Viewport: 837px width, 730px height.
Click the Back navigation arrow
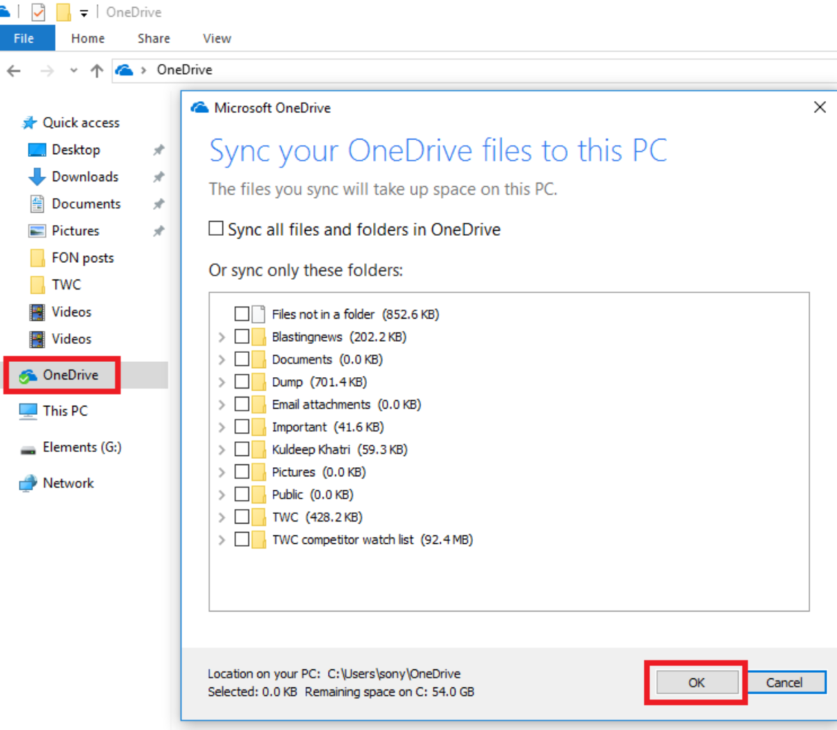(14, 70)
